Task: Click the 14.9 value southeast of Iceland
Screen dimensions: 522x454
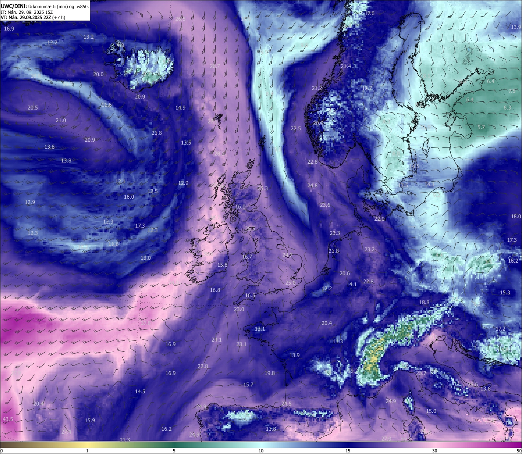Action: pos(180,107)
